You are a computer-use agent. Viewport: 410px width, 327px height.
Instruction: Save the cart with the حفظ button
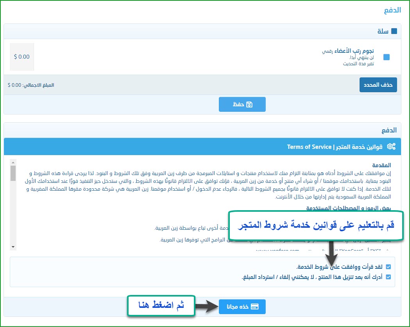[x=242, y=104]
